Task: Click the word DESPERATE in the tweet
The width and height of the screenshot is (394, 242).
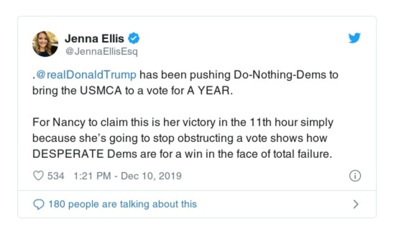Action: pyautogui.click(x=69, y=153)
